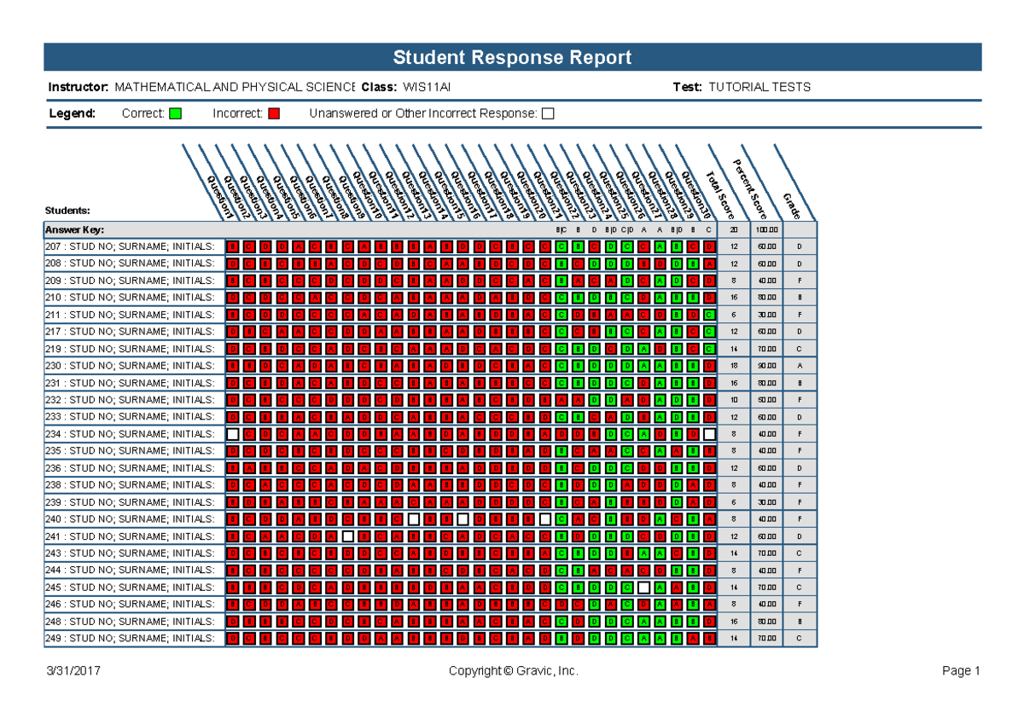Click the Total Score column header

pyautogui.click(x=719, y=194)
